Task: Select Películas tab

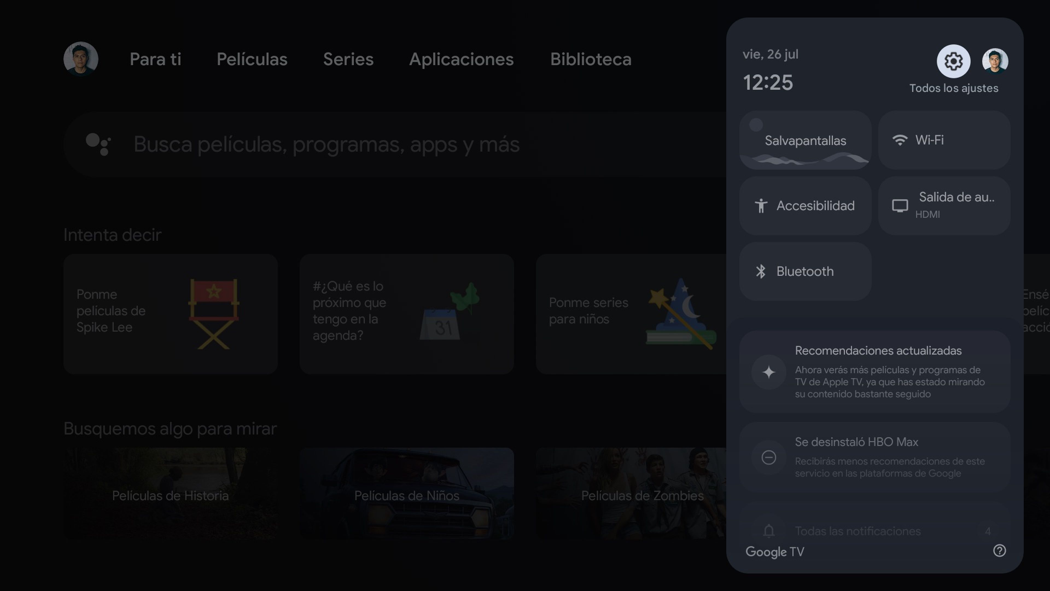Action: (252, 59)
